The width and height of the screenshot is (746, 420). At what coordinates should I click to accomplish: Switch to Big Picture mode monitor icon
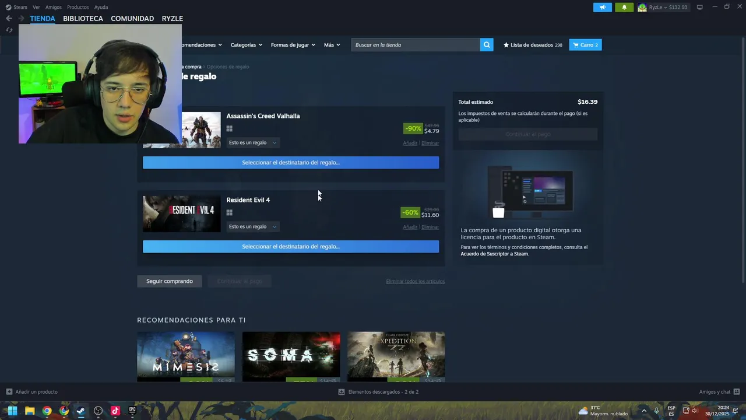pyautogui.click(x=699, y=7)
